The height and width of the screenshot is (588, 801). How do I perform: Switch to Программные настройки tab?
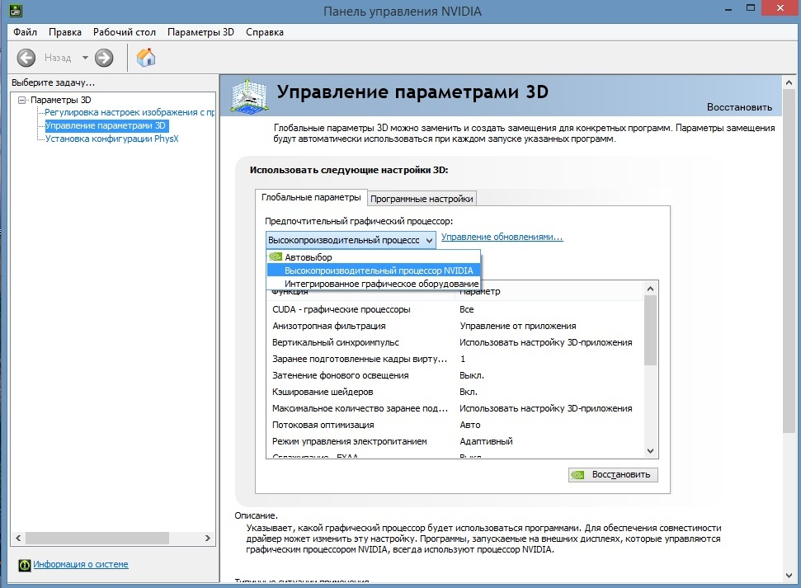pos(422,199)
